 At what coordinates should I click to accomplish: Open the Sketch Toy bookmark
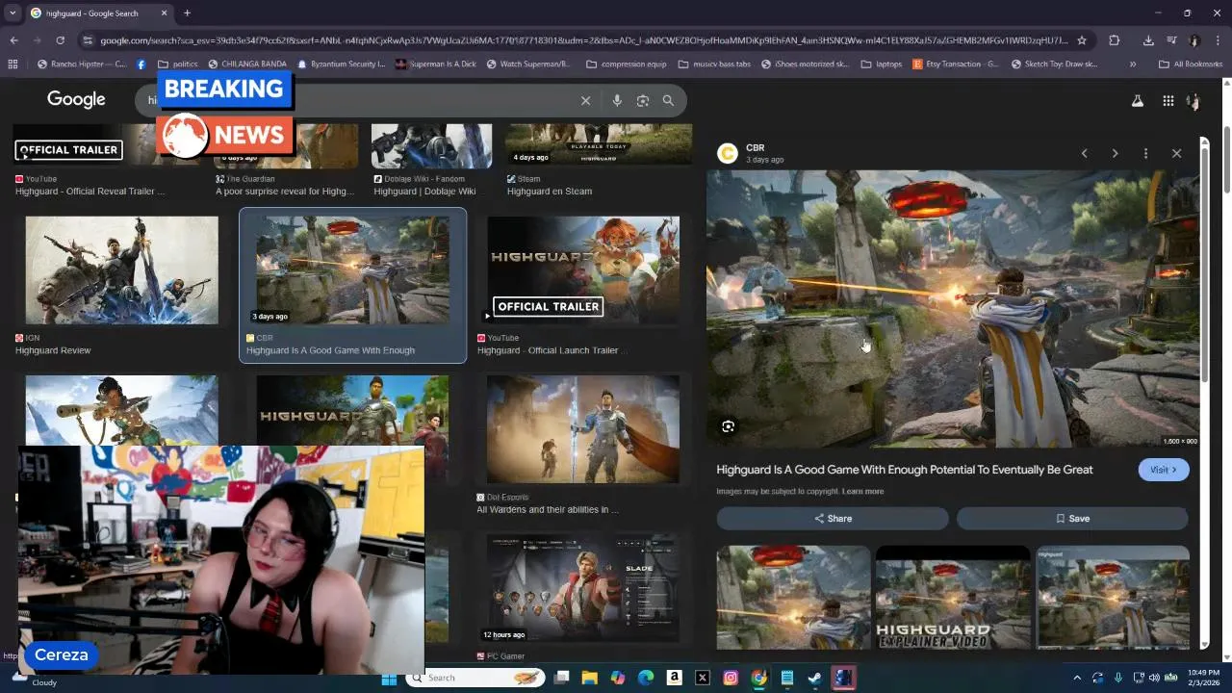tap(1055, 64)
